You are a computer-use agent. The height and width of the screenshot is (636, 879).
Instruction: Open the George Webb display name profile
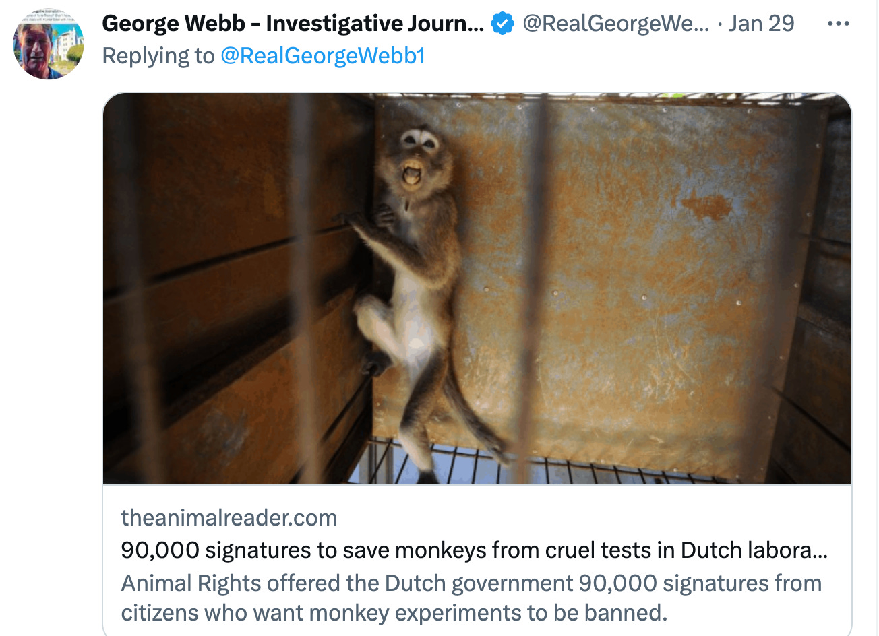[293, 24]
